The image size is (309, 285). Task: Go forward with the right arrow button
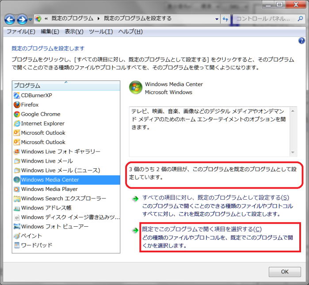point(22,19)
